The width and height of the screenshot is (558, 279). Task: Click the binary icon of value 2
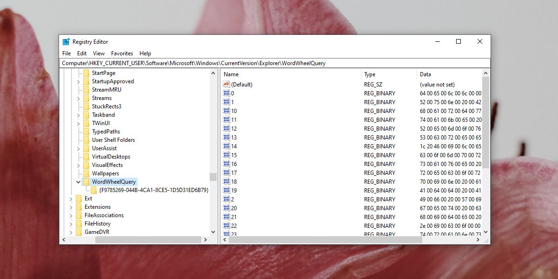tap(226, 199)
